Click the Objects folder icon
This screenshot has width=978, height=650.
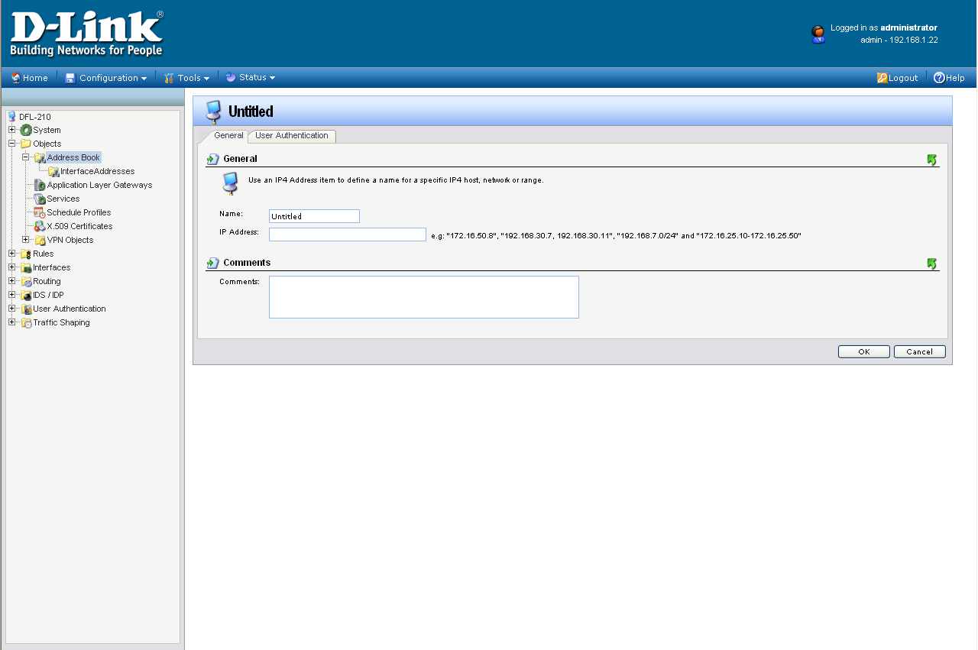[x=26, y=144]
